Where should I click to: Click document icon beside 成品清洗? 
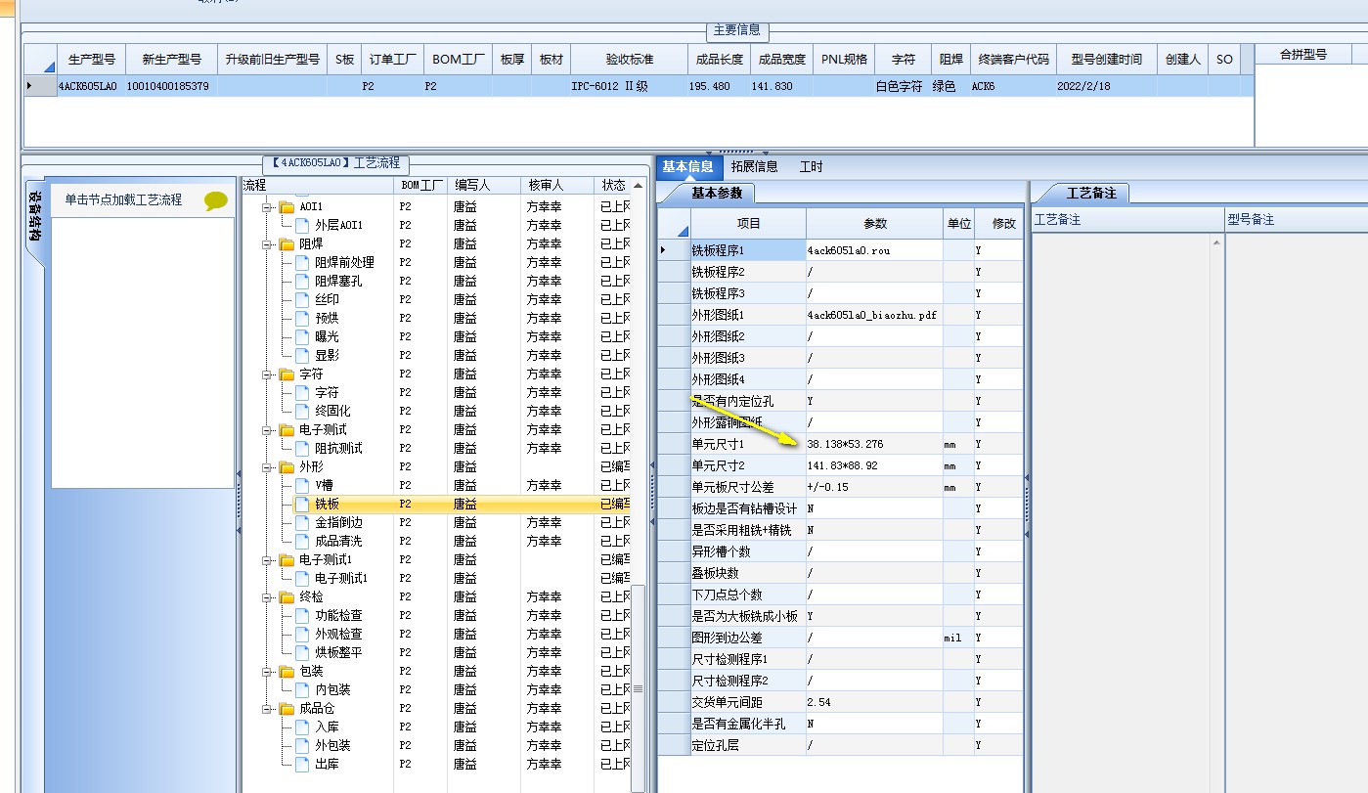tap(302, 541)
